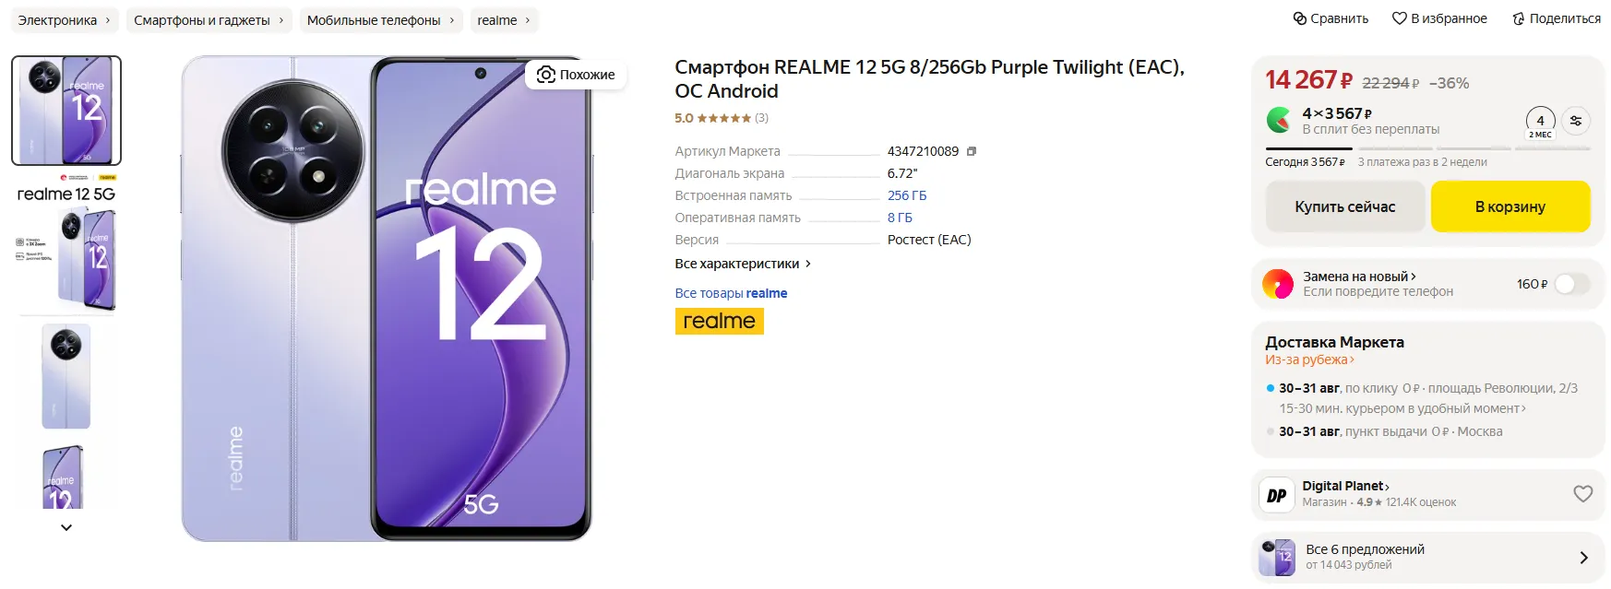Click the Compare (Сравнить) icon
The width and height of the screenshot is (1611, 589).
(x=1300, y=18)
